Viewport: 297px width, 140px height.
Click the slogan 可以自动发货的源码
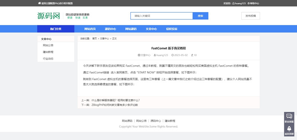coord(77,14)
